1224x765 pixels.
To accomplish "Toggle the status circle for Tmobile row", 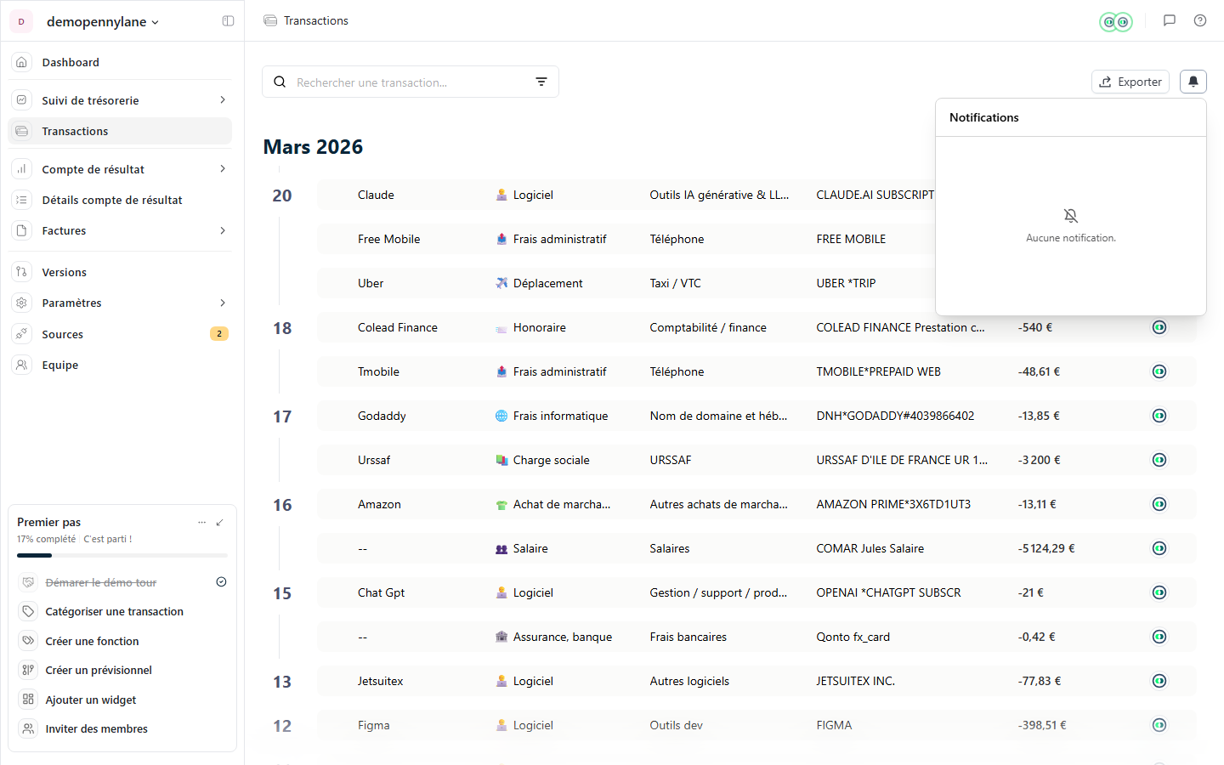I will pyautogui.click(x=1159, y=371).
